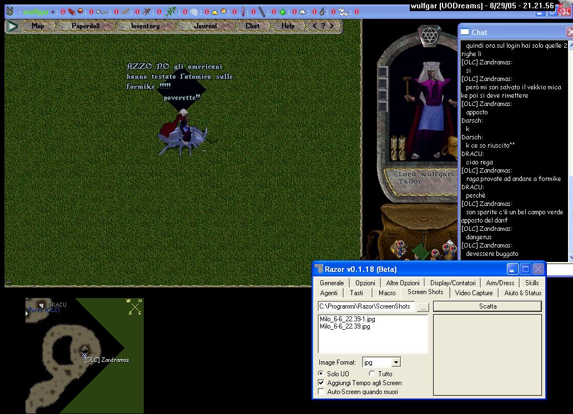The image size is (573, 414).
Task: Click the top equipment slot on the paperdoll
Action: coord(383,71)
